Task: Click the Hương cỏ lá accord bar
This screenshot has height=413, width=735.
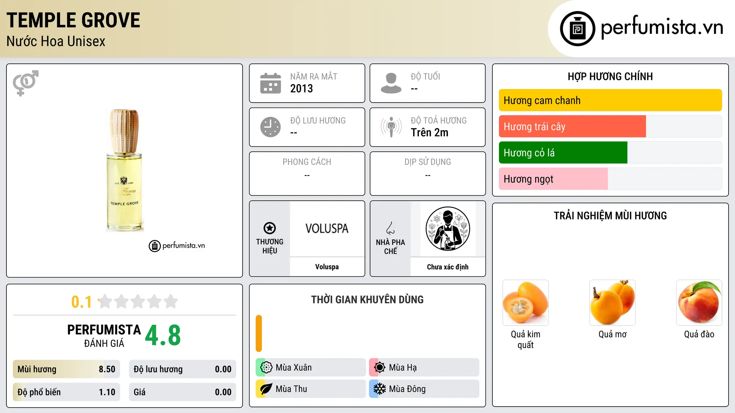Action: click(610, 153)
